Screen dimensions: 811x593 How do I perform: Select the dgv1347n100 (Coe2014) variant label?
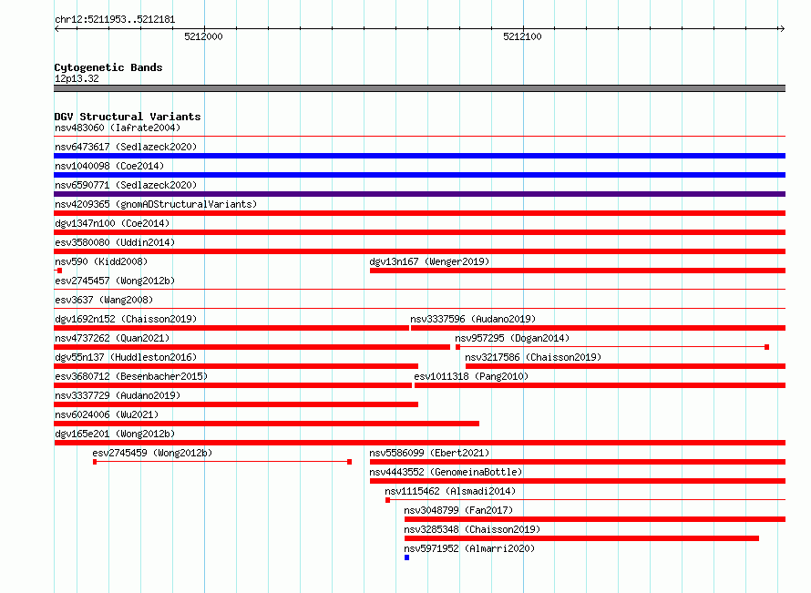click(x=112, y=223)
